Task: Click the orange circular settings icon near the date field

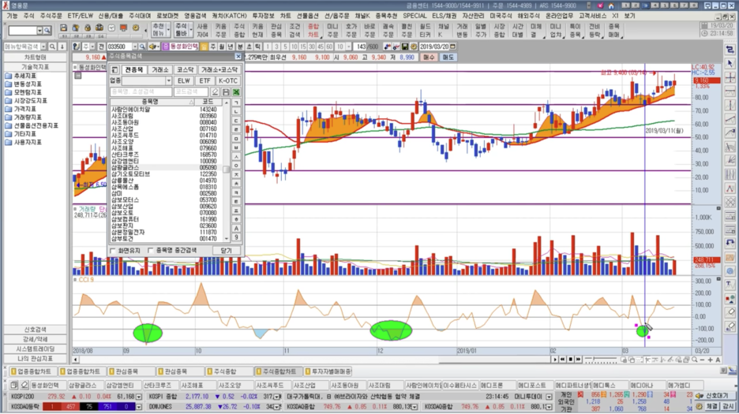Action: coord(414,47)
